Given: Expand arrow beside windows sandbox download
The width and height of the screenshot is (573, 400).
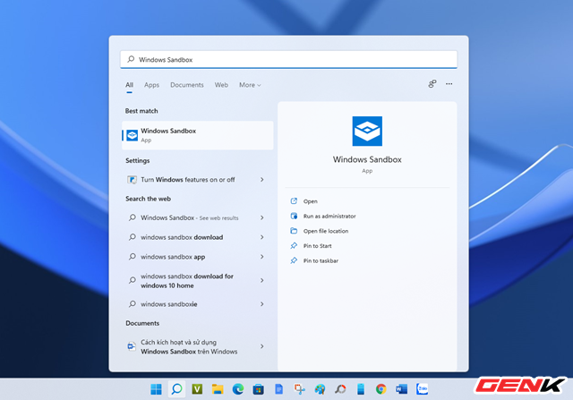Looking at the screenshot, I should pos(262,237).
